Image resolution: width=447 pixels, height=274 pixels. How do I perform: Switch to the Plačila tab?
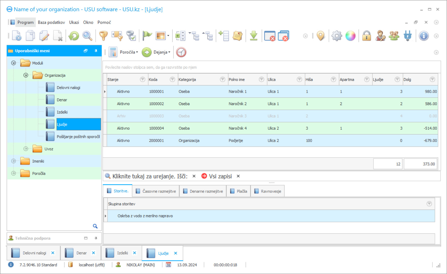point(239,191)
